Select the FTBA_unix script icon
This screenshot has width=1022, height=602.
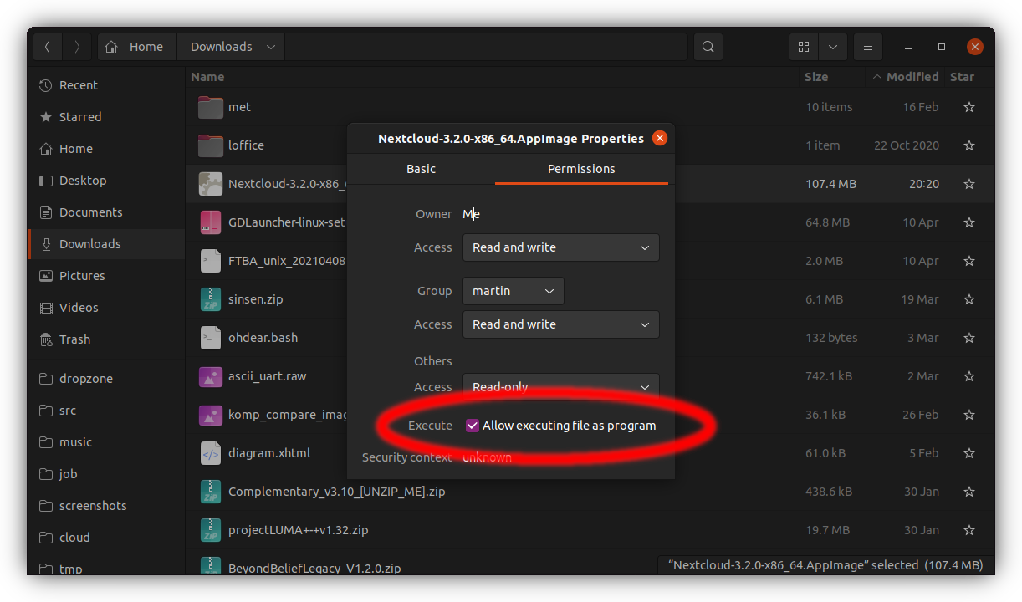click(x=211, y=261)
